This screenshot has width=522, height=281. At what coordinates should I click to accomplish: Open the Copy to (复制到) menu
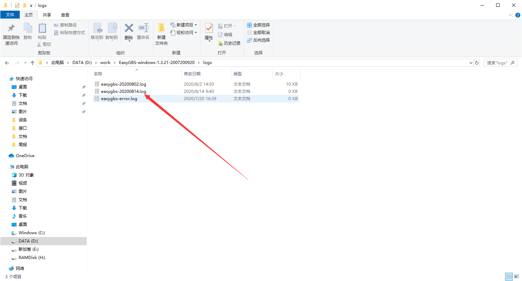(111, 32)
